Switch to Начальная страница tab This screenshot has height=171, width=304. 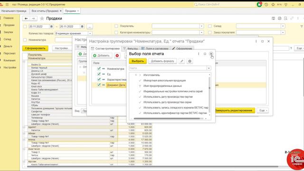pos(14,11)
